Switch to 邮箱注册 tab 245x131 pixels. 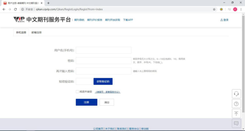36,33
